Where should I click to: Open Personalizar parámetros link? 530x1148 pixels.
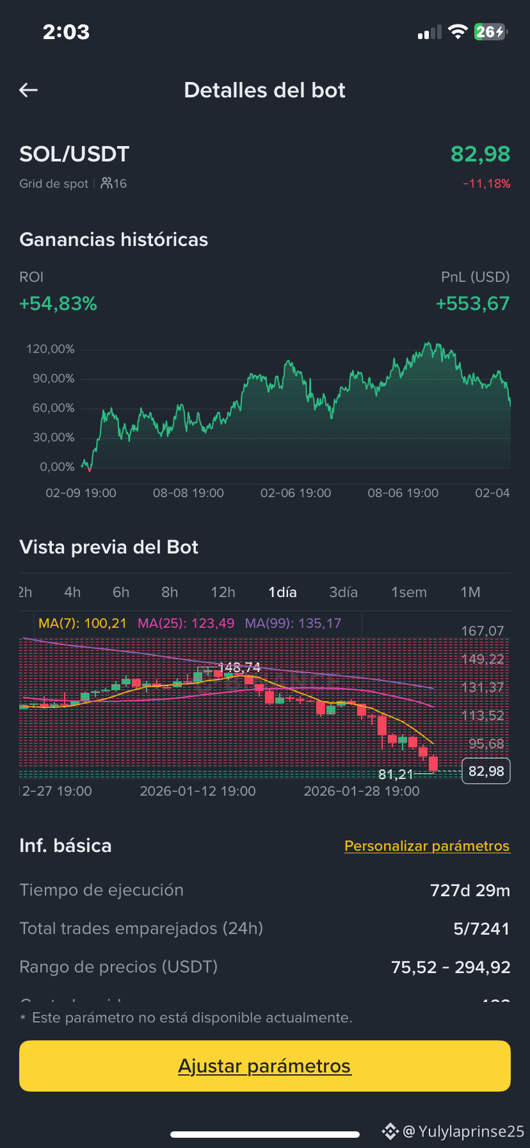click(x=427, y=846)
